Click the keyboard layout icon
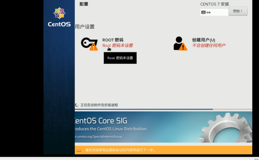 point(203,12)
